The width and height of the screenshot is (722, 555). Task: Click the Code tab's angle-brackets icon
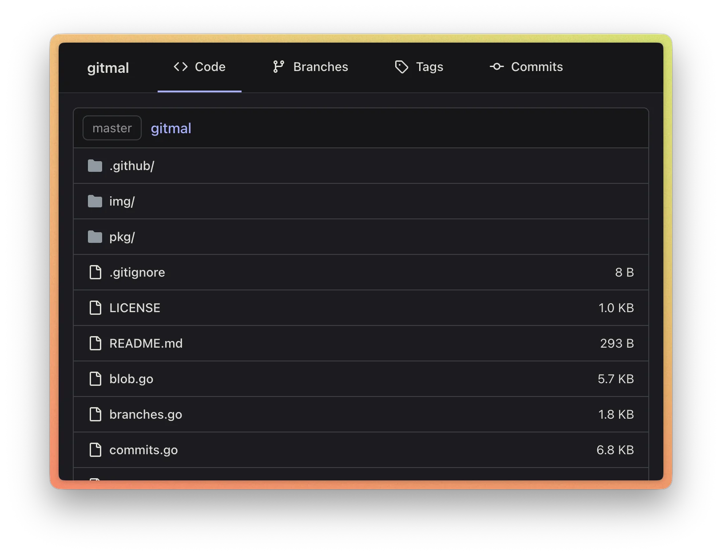(x=180, y=67)
